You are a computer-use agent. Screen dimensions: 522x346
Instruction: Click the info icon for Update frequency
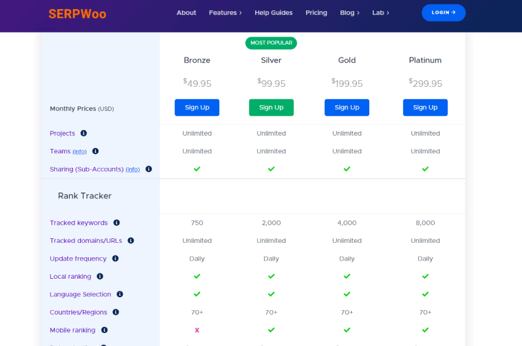(x=115, y=259)
